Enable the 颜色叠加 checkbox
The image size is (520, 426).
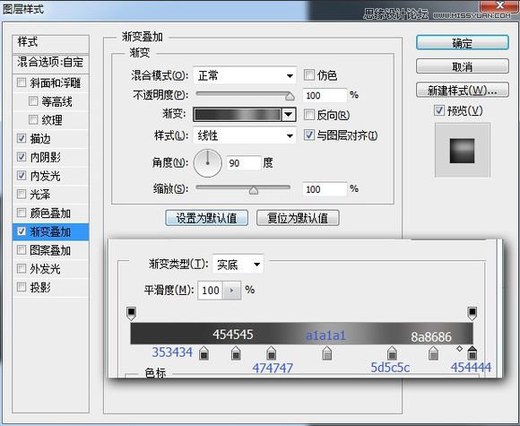[x=22, y=213]
